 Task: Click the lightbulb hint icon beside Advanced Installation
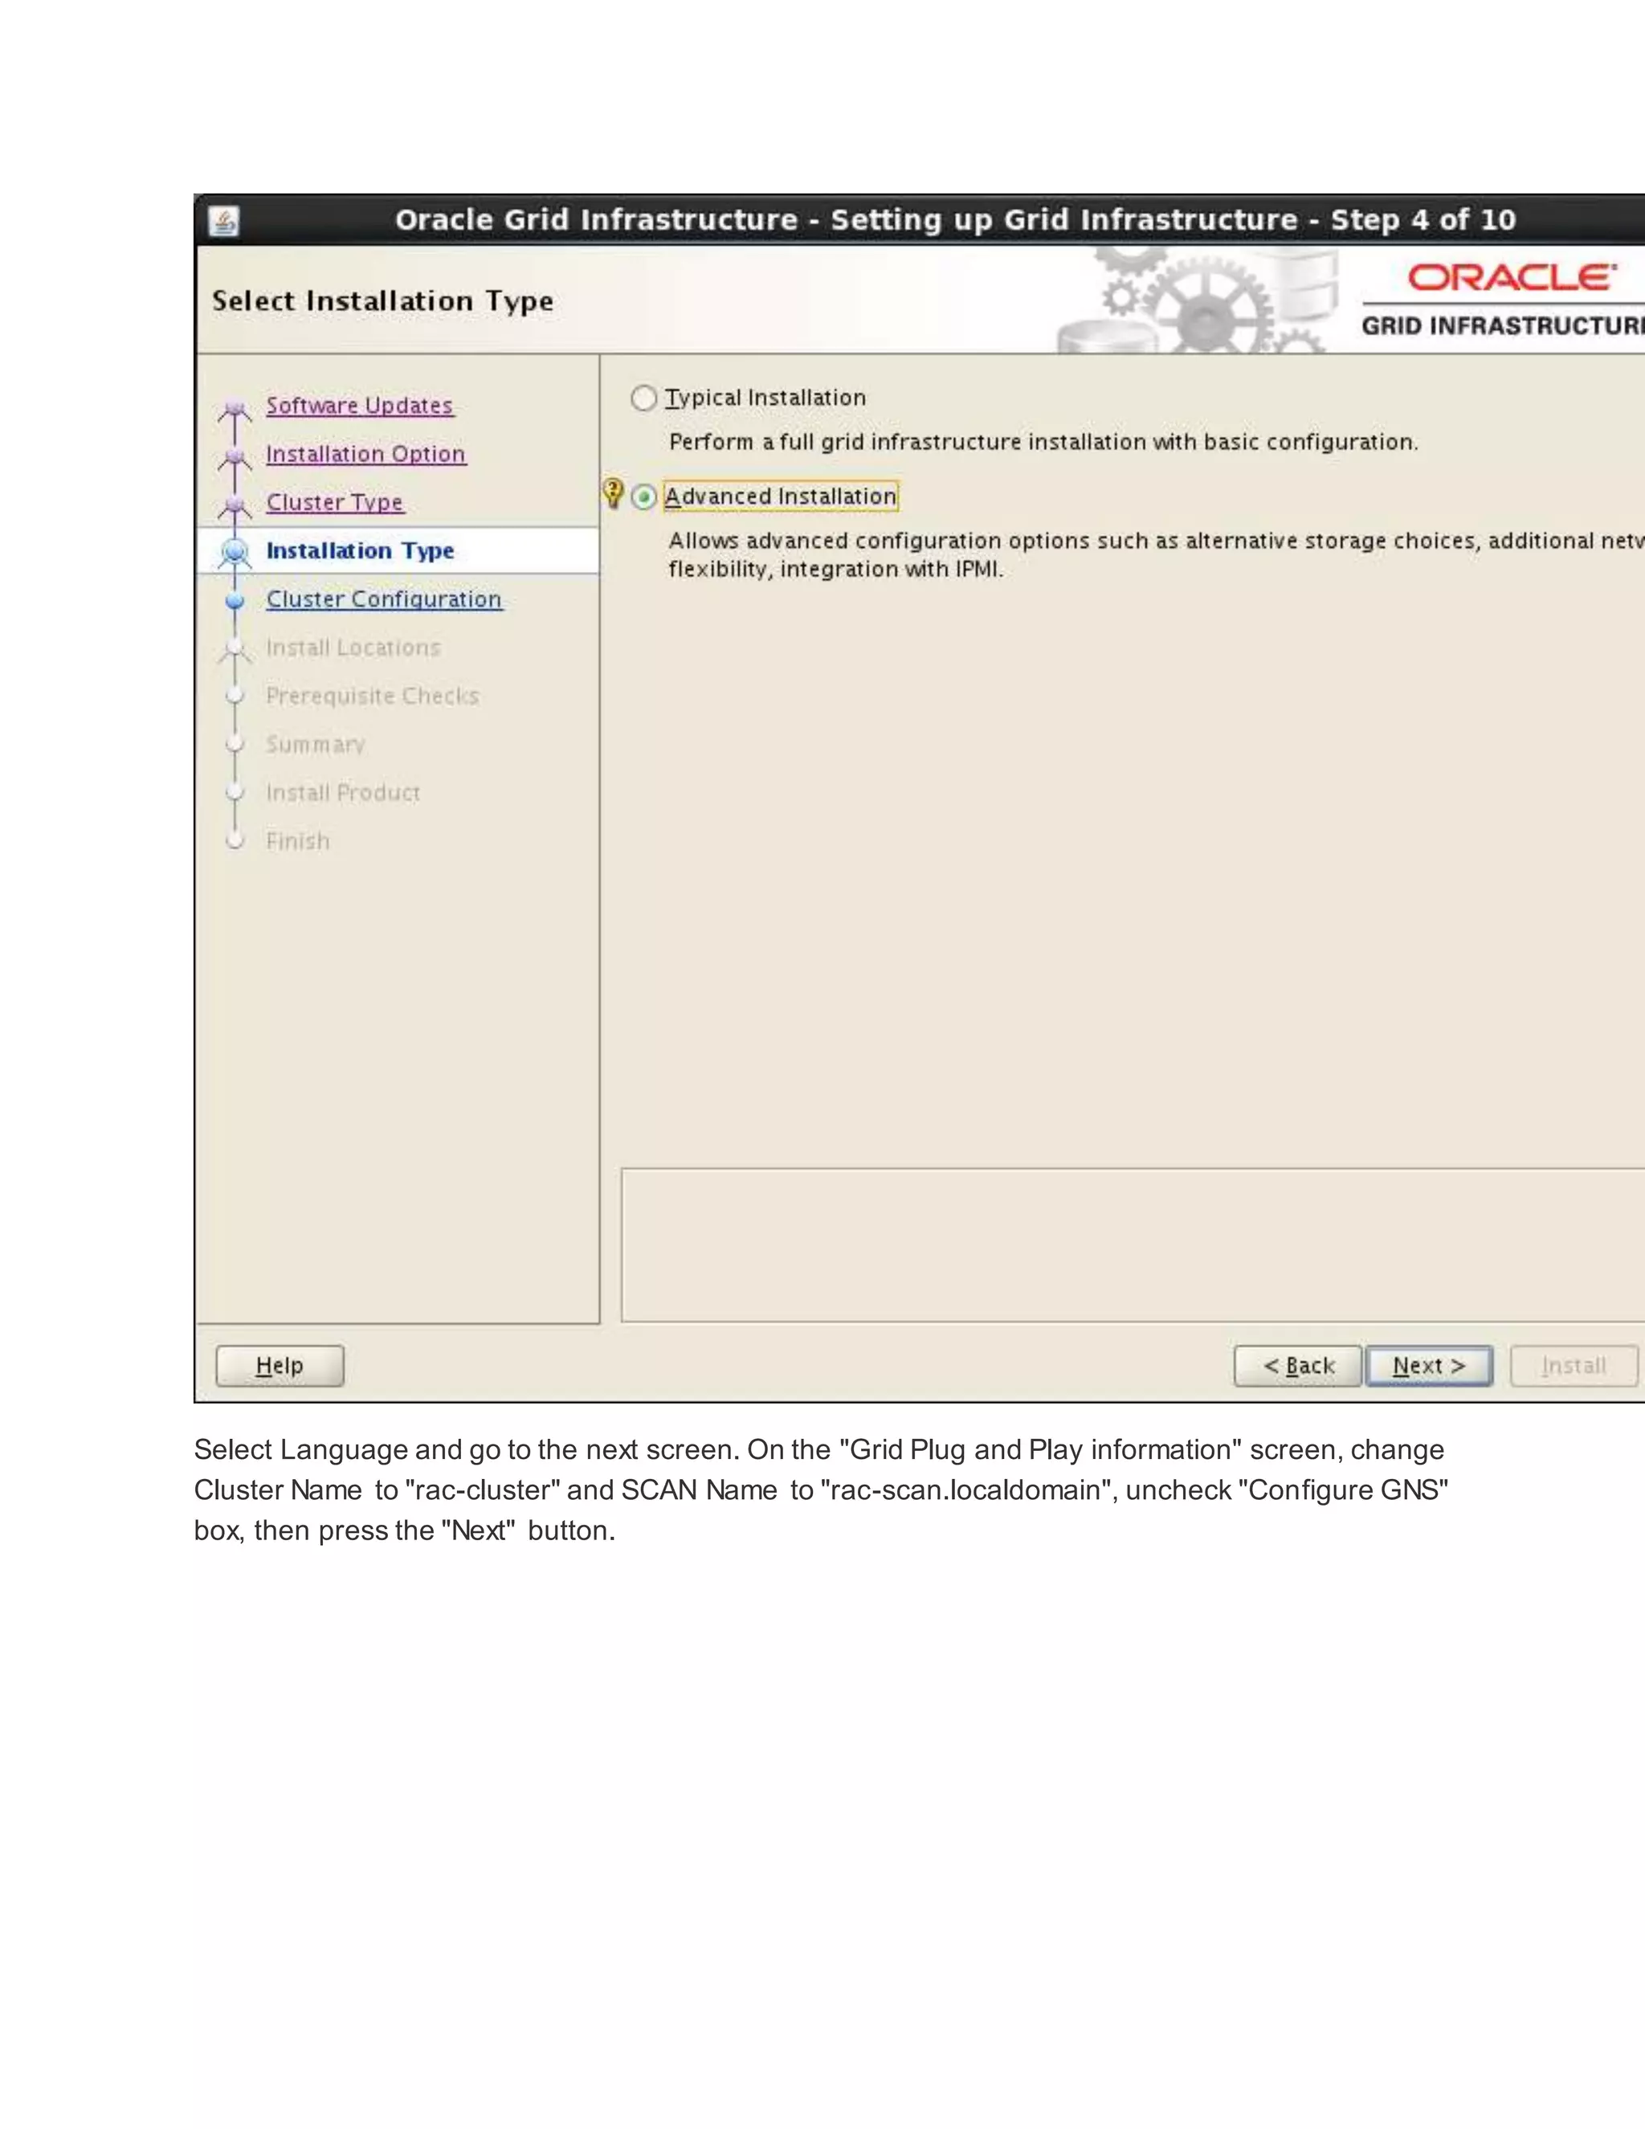click(x=613, y=493)
